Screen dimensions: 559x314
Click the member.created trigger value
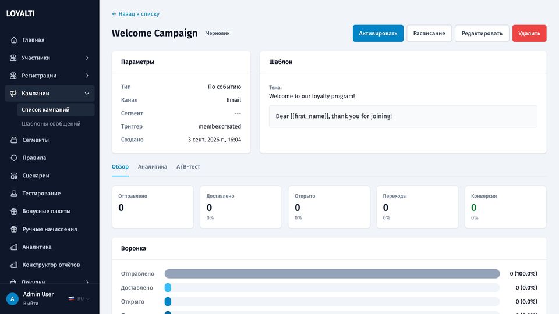click(220, 126)
